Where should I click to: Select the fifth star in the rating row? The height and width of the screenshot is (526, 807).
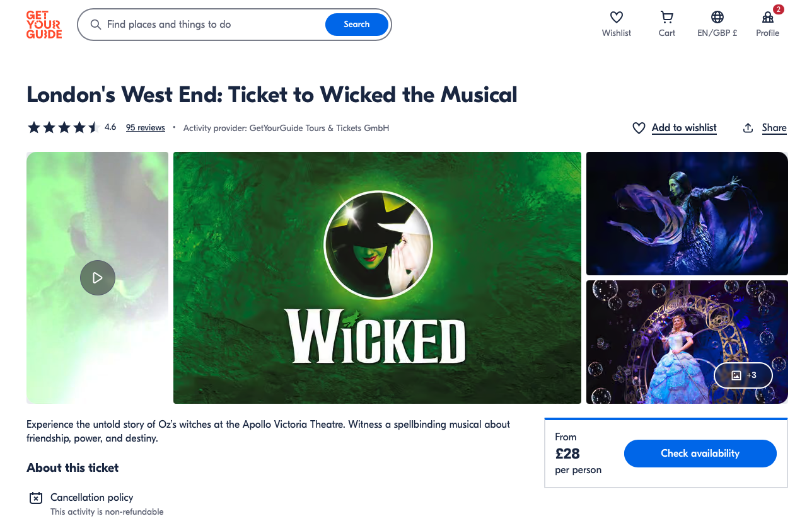93,127
